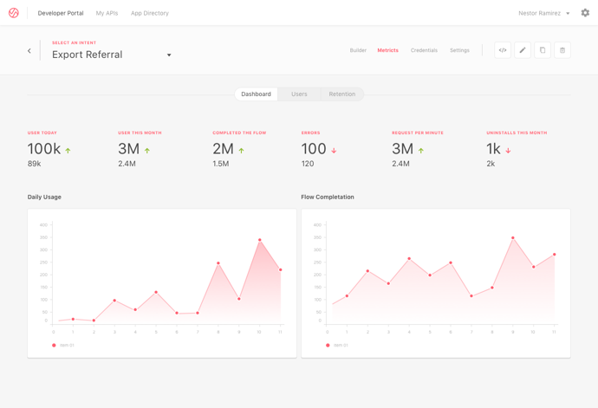Toggle Flow Completation item 01 legend
598x408 pixels.
coord(336,345)
